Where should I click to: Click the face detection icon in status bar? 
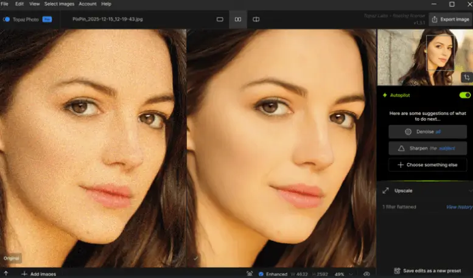click(250, 274)
